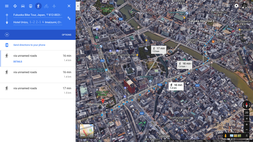
Task: Switch to driving directions
Action: click(23, 6)
